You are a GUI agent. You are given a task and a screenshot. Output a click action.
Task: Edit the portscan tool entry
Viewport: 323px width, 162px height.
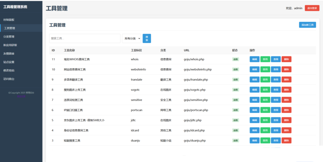[x=255, y=110]
